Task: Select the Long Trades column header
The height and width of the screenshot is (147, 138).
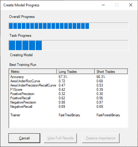Action: tap(76, 72)
